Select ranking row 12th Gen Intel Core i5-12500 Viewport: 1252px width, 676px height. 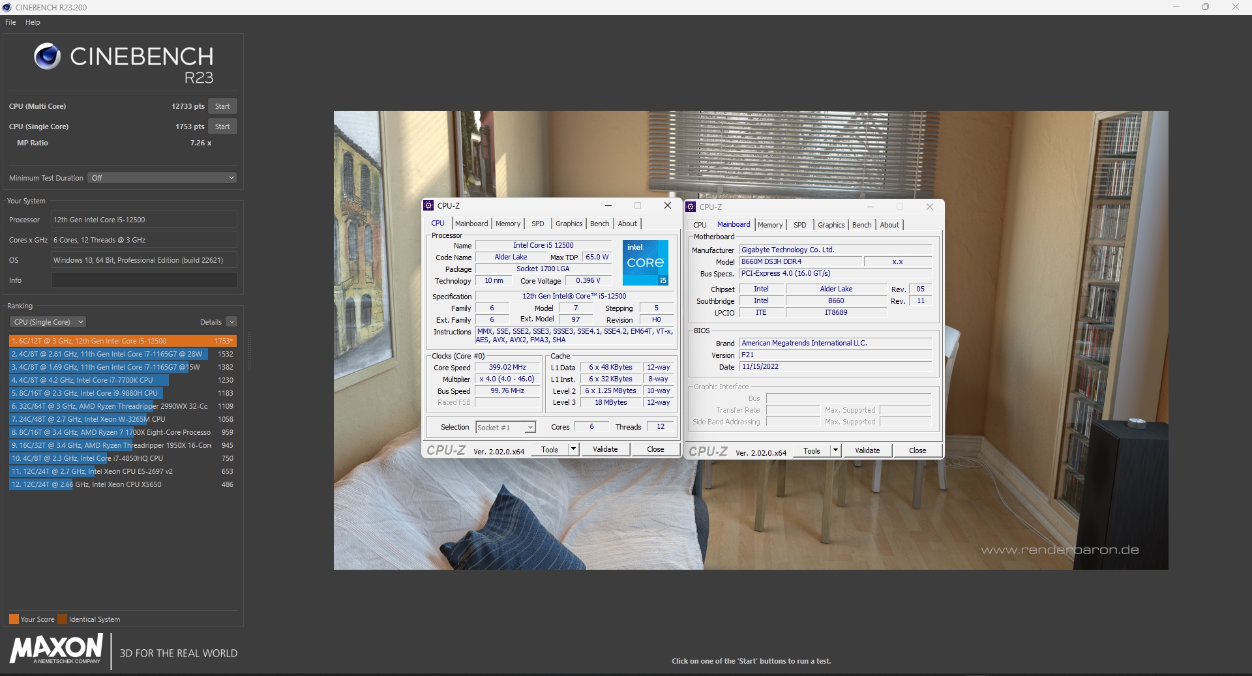(x=123, y=341)
